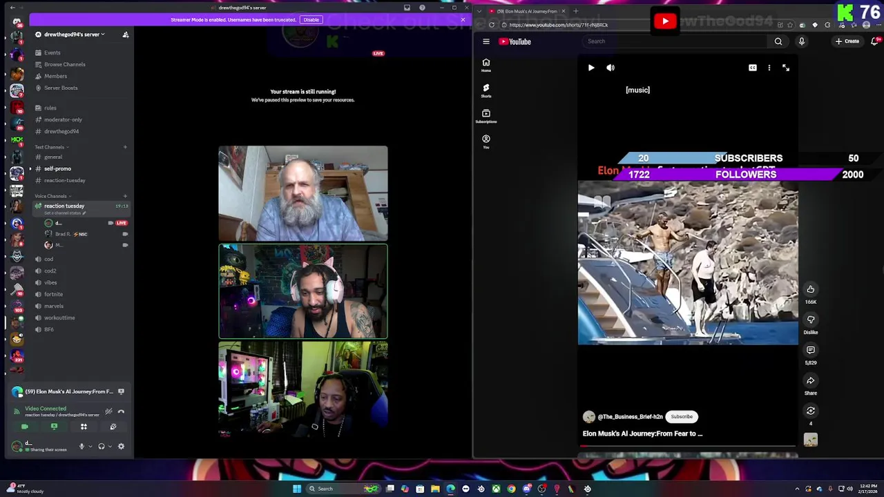Screen dimensions: 884x497
Task: Toggle noise suppression in voice panel
Action: point(108,411)
